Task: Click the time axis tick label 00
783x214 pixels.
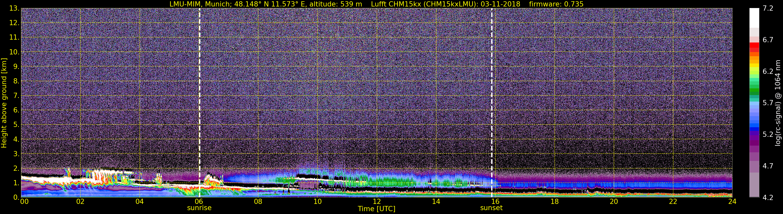Action: coord(24,202)
